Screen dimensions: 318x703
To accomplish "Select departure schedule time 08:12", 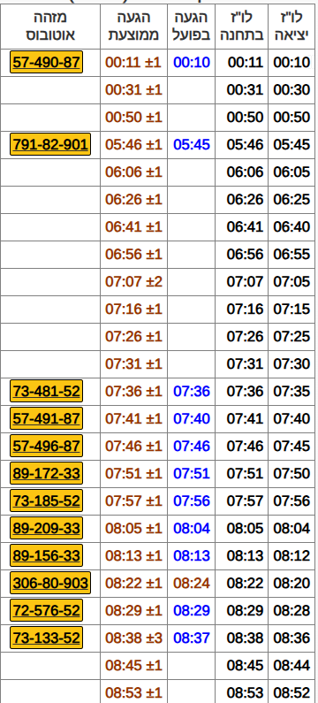I will point(291,556).
